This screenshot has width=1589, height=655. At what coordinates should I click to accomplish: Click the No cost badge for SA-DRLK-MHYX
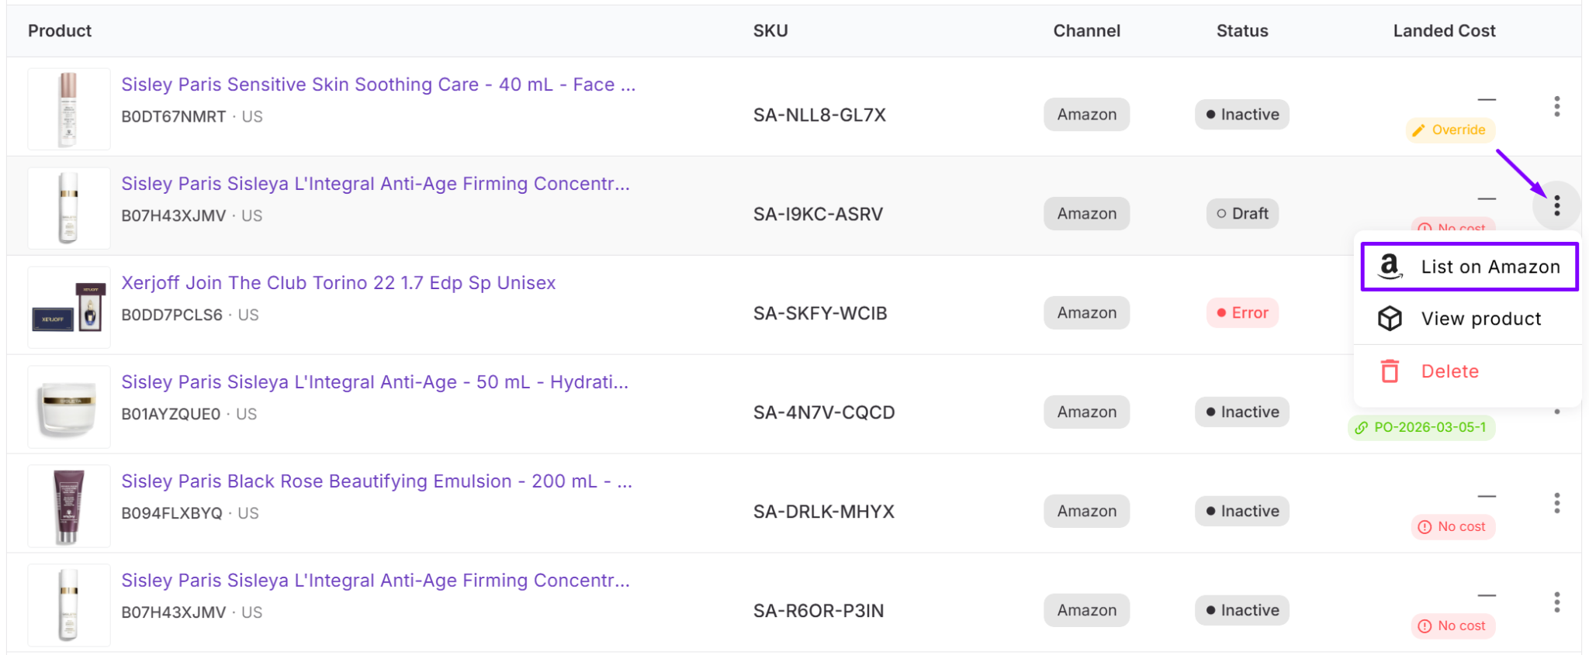point(1452,526)
